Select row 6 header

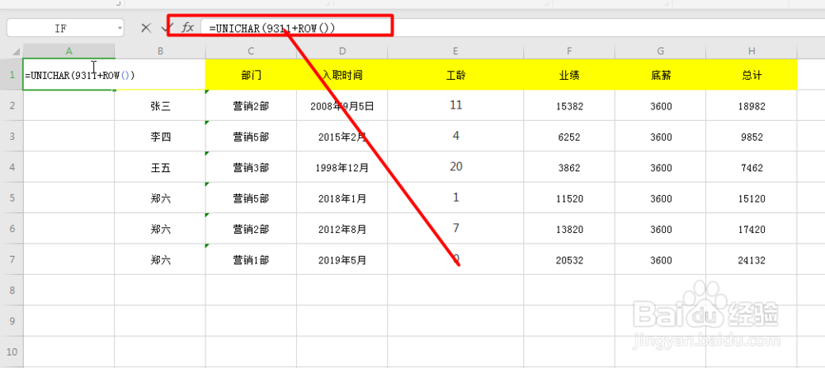(12, 229)
